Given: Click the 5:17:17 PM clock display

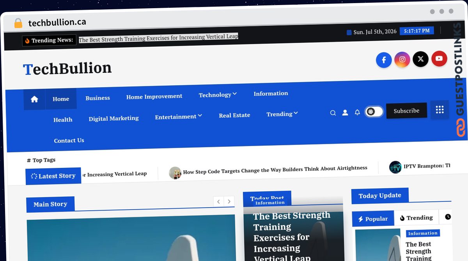Looking at the screenshot, I should (417, 30).
